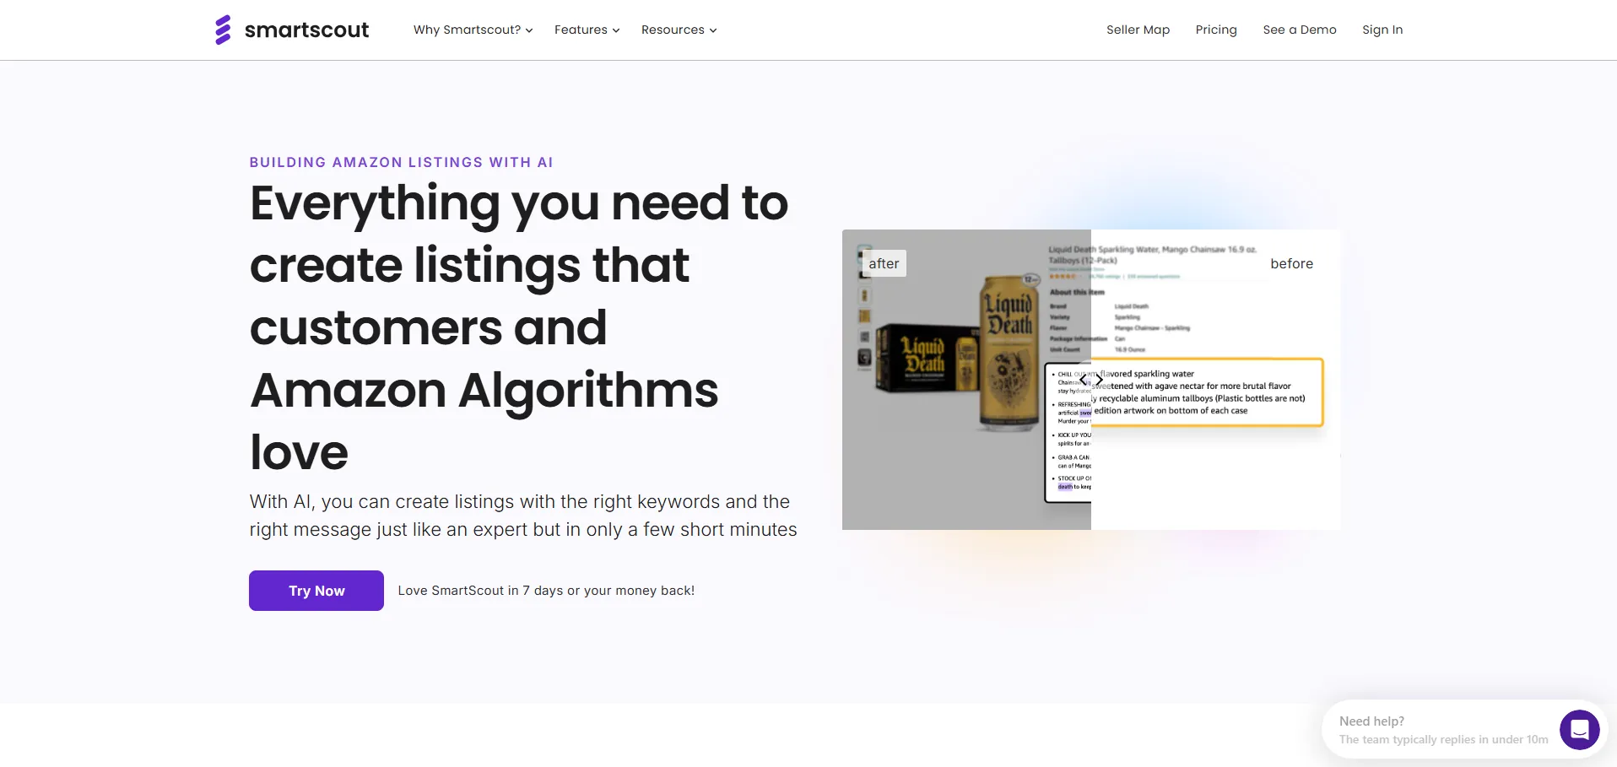The image size is (1617, 767).
Task: Go to the Seller Map page
Action: coord(1138,30)
